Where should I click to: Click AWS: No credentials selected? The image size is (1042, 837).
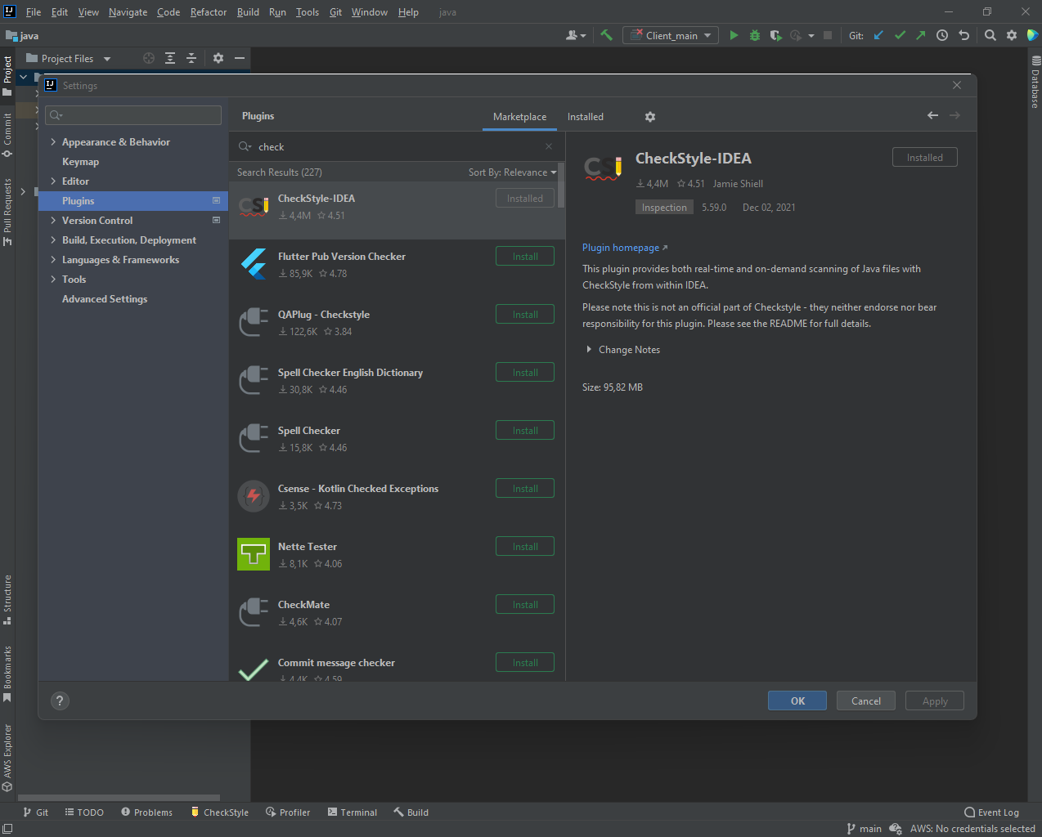coord(972,829)
